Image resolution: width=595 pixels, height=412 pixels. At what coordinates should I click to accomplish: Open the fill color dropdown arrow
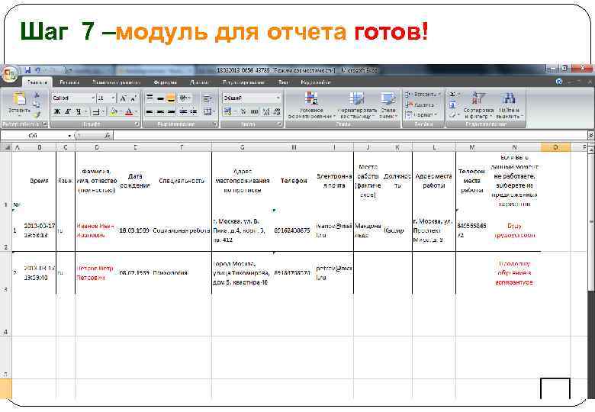pyautogui.click(x=120, y=111)
